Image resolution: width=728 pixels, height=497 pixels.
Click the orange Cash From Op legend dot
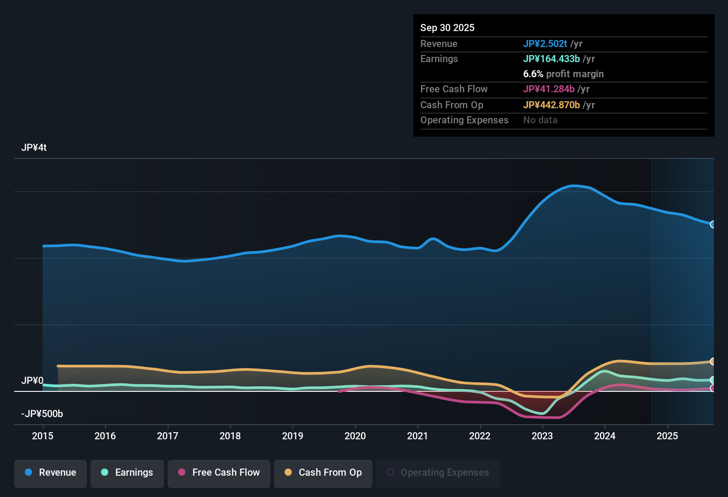[x=288, y=473]
